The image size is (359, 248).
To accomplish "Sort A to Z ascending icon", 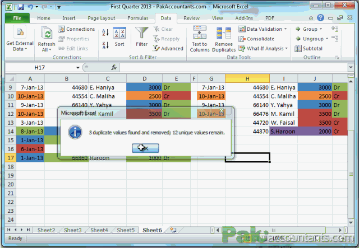I will [105, 32].
